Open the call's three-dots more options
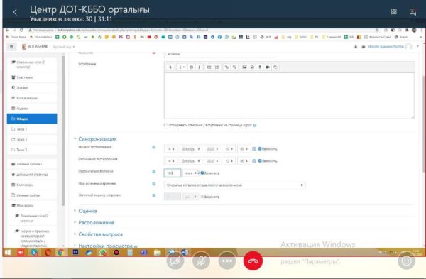This screenshot has height=279, width=426. tap(227, 261)
